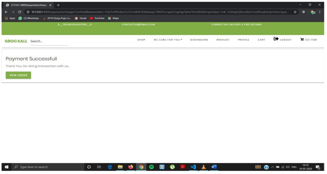This screenshot has height=174, width=327.
Task: Click the (0) ITEM cart count
Action: [x=311, y=40]
